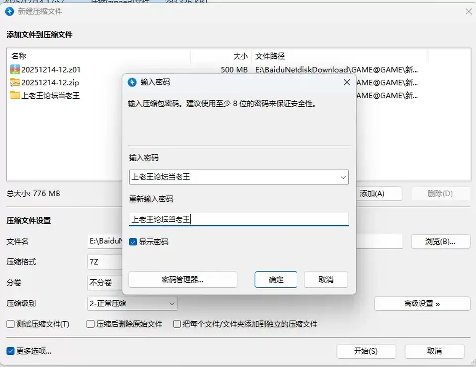Click the app logo in 新建压缩文件 window title
The width and height of the screenshot is (476, 367).
click(10, 11)
